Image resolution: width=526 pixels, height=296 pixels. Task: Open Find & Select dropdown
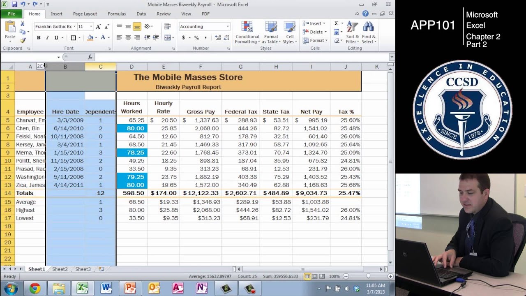tap(369, 32)
